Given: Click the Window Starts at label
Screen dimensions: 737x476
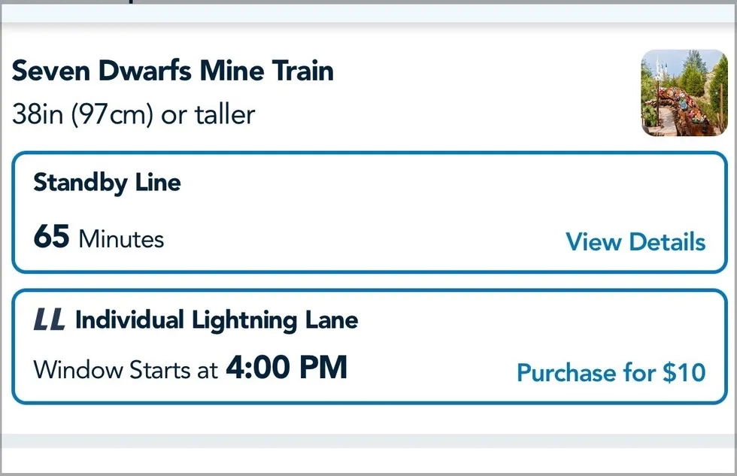Looking at the screenshot, I should coord(126,370).
